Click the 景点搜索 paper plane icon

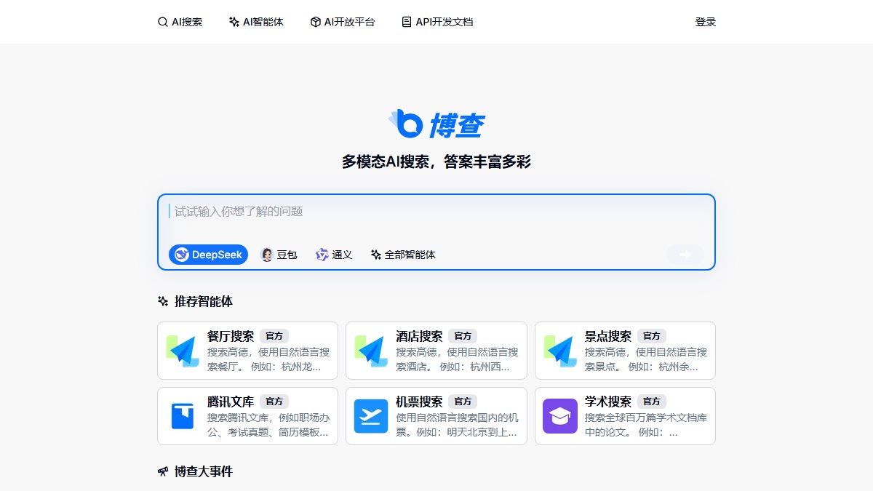tap(560, 351)
